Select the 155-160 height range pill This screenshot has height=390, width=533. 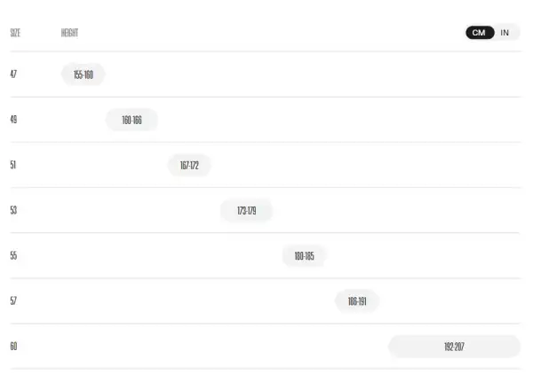click(84, 74)
